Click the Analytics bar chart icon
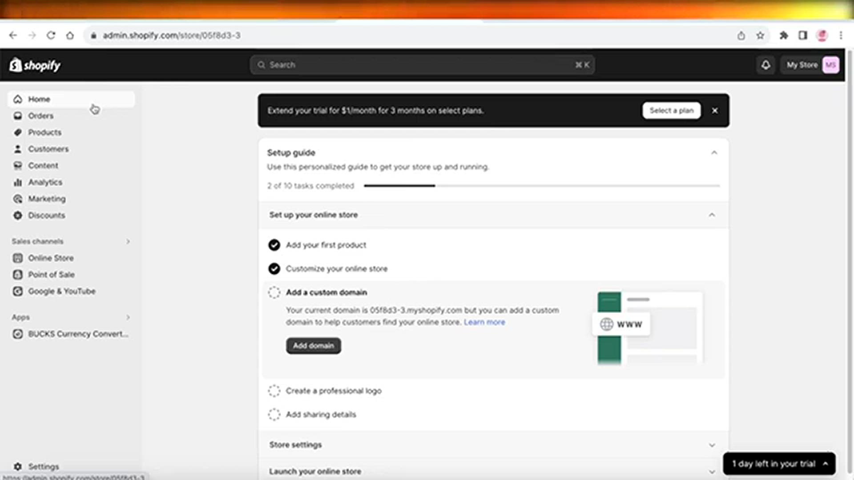Screen dimensions: 854x480 pos(18,182)
